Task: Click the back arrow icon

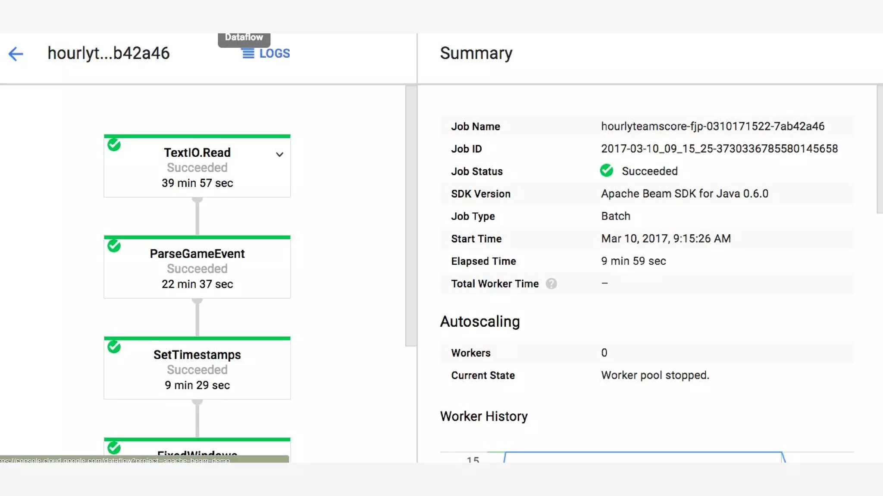Action: click(16, 54)
